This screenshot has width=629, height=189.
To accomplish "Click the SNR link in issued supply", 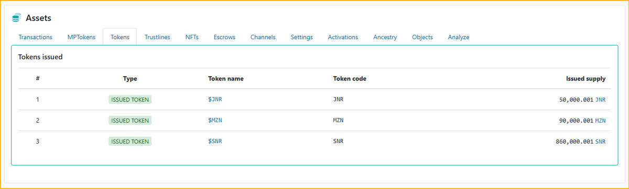I will [x=601, y=141].
